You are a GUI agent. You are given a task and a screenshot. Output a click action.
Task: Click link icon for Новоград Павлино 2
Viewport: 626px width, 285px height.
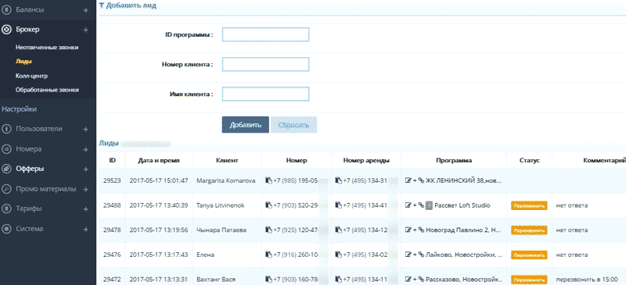(421, 230)
